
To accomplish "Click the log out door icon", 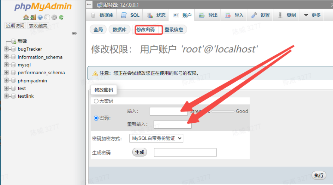I will [33, 17].
